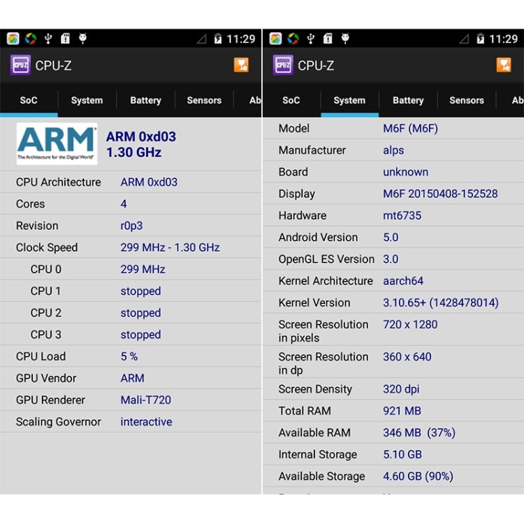Tap CPU 0 value '299 MHz'
The image size is (524, 524).
coord(143,270)
